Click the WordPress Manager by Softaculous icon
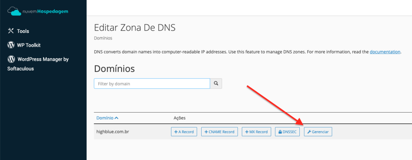 point(11,59)
